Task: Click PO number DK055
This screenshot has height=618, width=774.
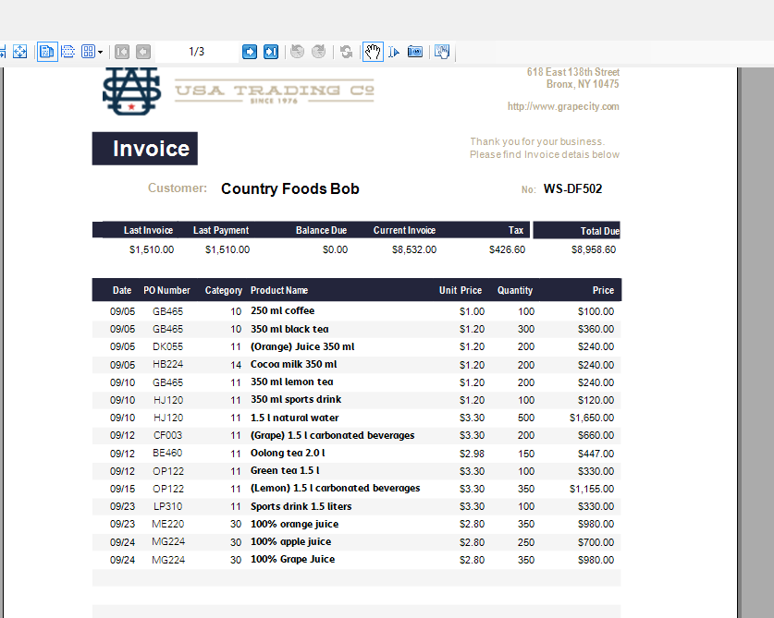Action: (x=167, y=346)
